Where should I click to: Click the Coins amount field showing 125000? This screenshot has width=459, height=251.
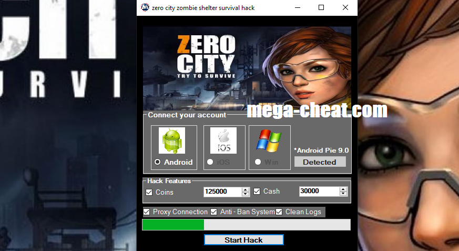pos(223,192)
